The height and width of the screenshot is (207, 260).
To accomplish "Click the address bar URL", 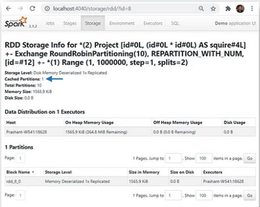I will 92,8.
